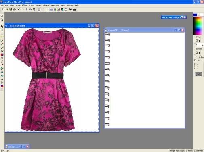Click the Open file toolbar icon
This screenshot has width=204, height=152.
(7, 10)
